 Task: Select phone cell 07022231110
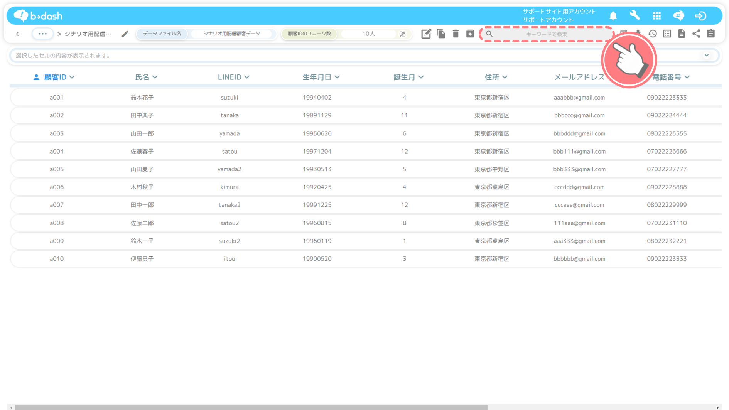point(667,223)
